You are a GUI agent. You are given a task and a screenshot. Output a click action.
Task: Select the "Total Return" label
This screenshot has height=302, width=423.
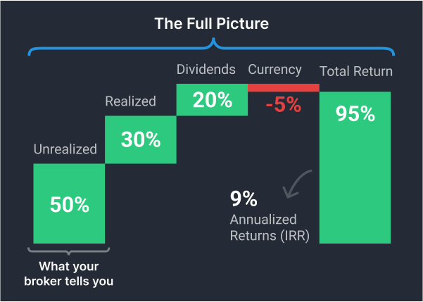pos(356,71)
